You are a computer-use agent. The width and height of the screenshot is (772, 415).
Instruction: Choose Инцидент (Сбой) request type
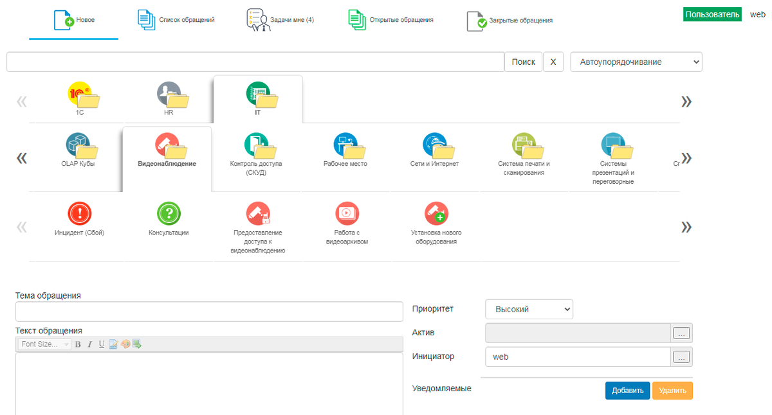[x=79, y=220]
